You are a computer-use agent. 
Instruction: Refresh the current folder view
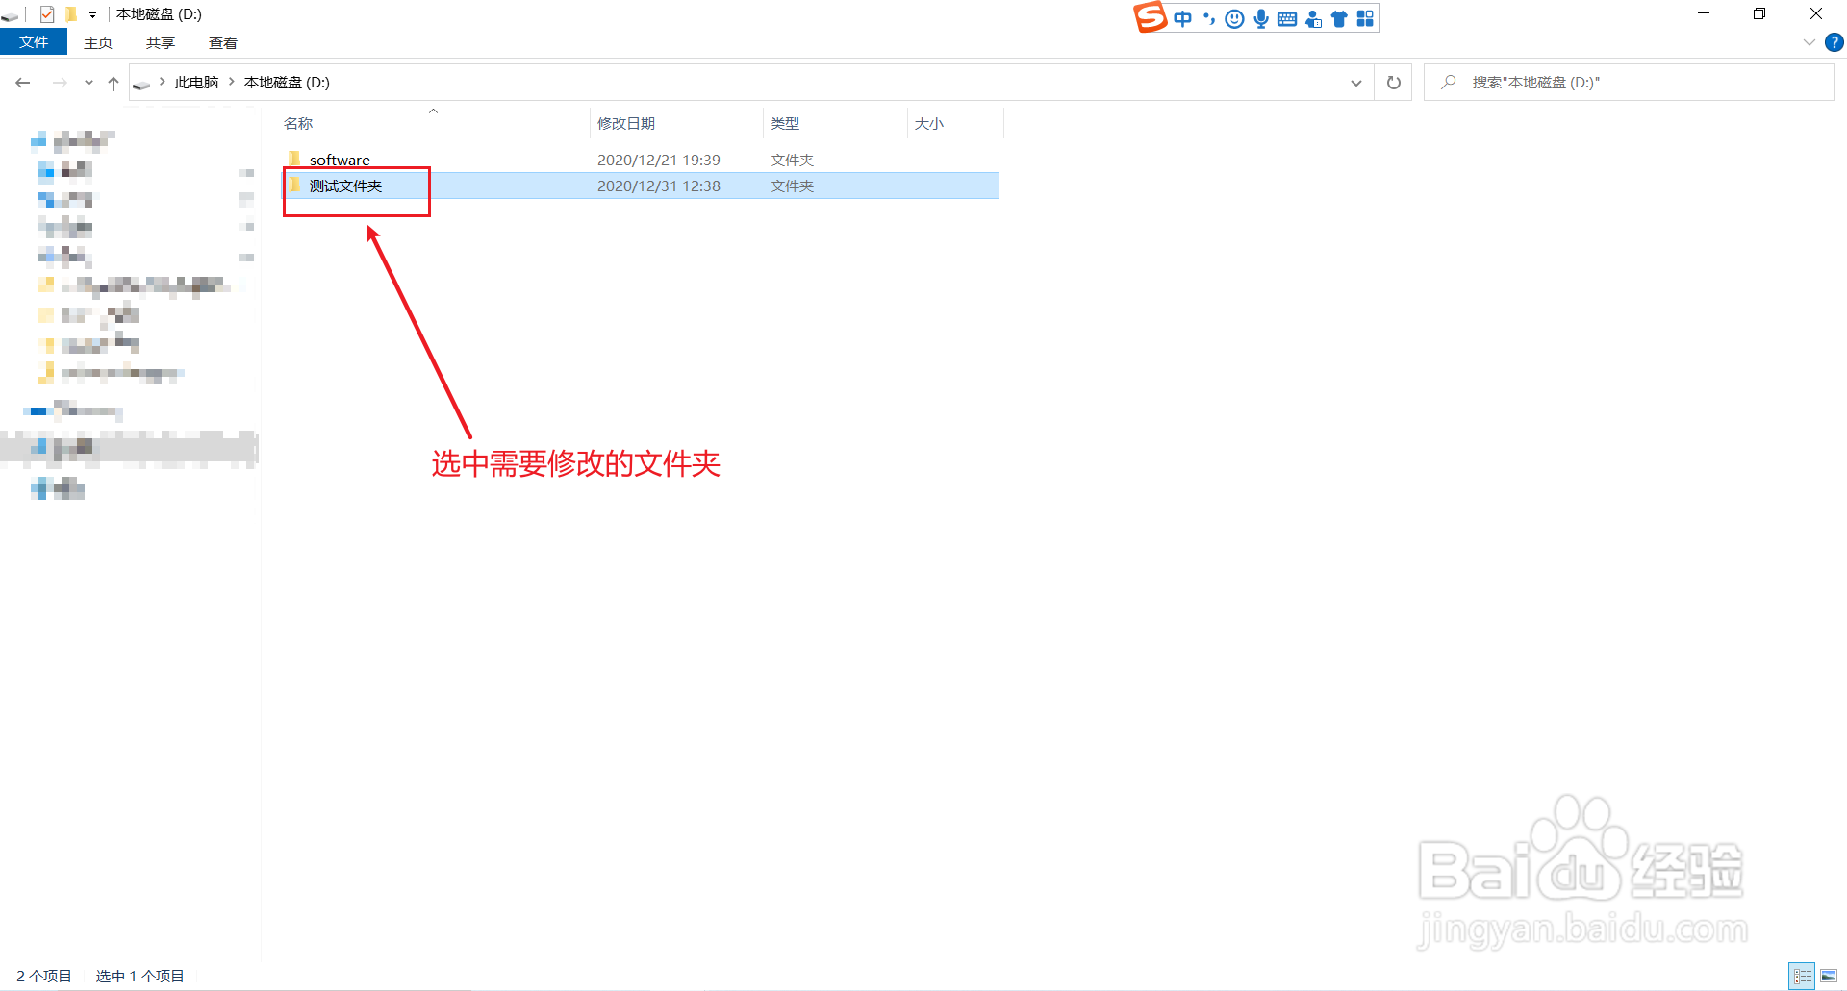[1393, 83]
